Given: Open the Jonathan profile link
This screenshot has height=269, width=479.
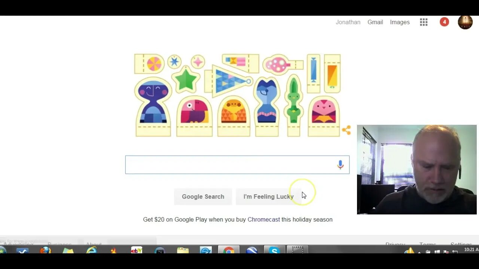Looking at the screenshot, I should pyautogui.click(x=348, y=22).
